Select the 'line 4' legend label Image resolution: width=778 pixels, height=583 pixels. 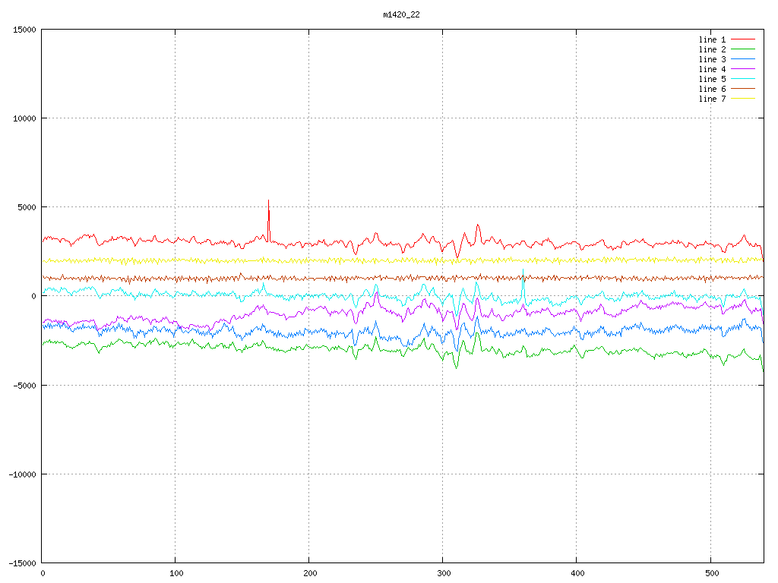[x=712, y=69]
